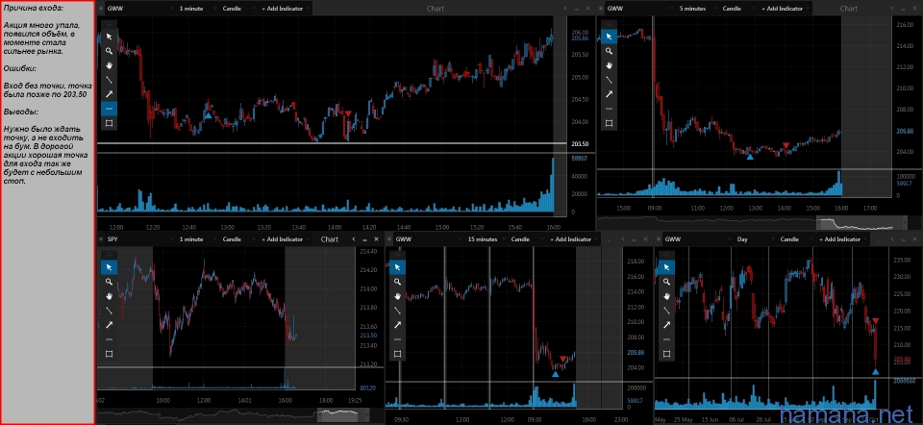This screenshot has width=923, height=425.
Task: Click the blue buy marker on GWW 5 minutes chart
Action: 749,156
